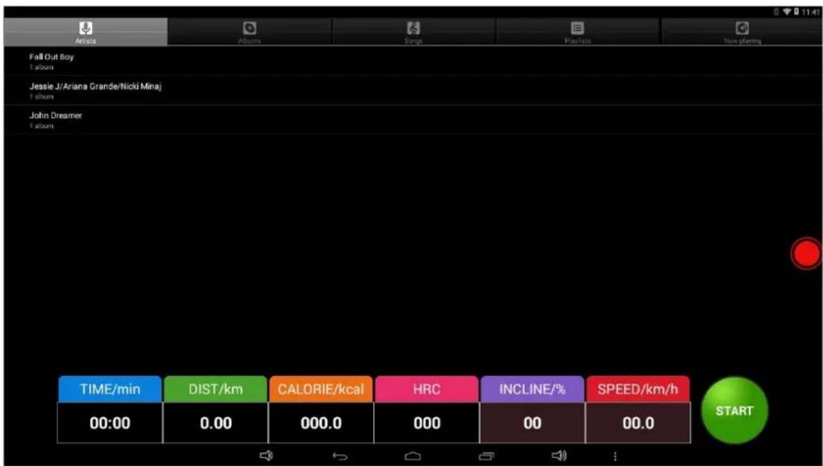This screenshot has width=823, height=466.
Task: Click the TIME/min blue label
Action: click(x=110, y=389)
